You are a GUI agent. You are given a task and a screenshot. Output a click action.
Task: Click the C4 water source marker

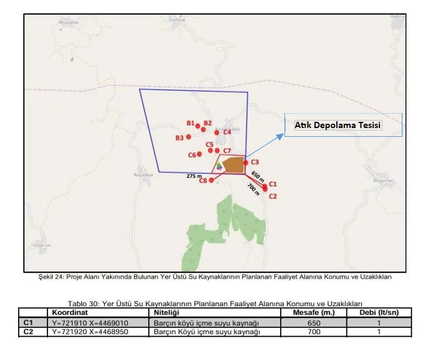pos(217,132)
